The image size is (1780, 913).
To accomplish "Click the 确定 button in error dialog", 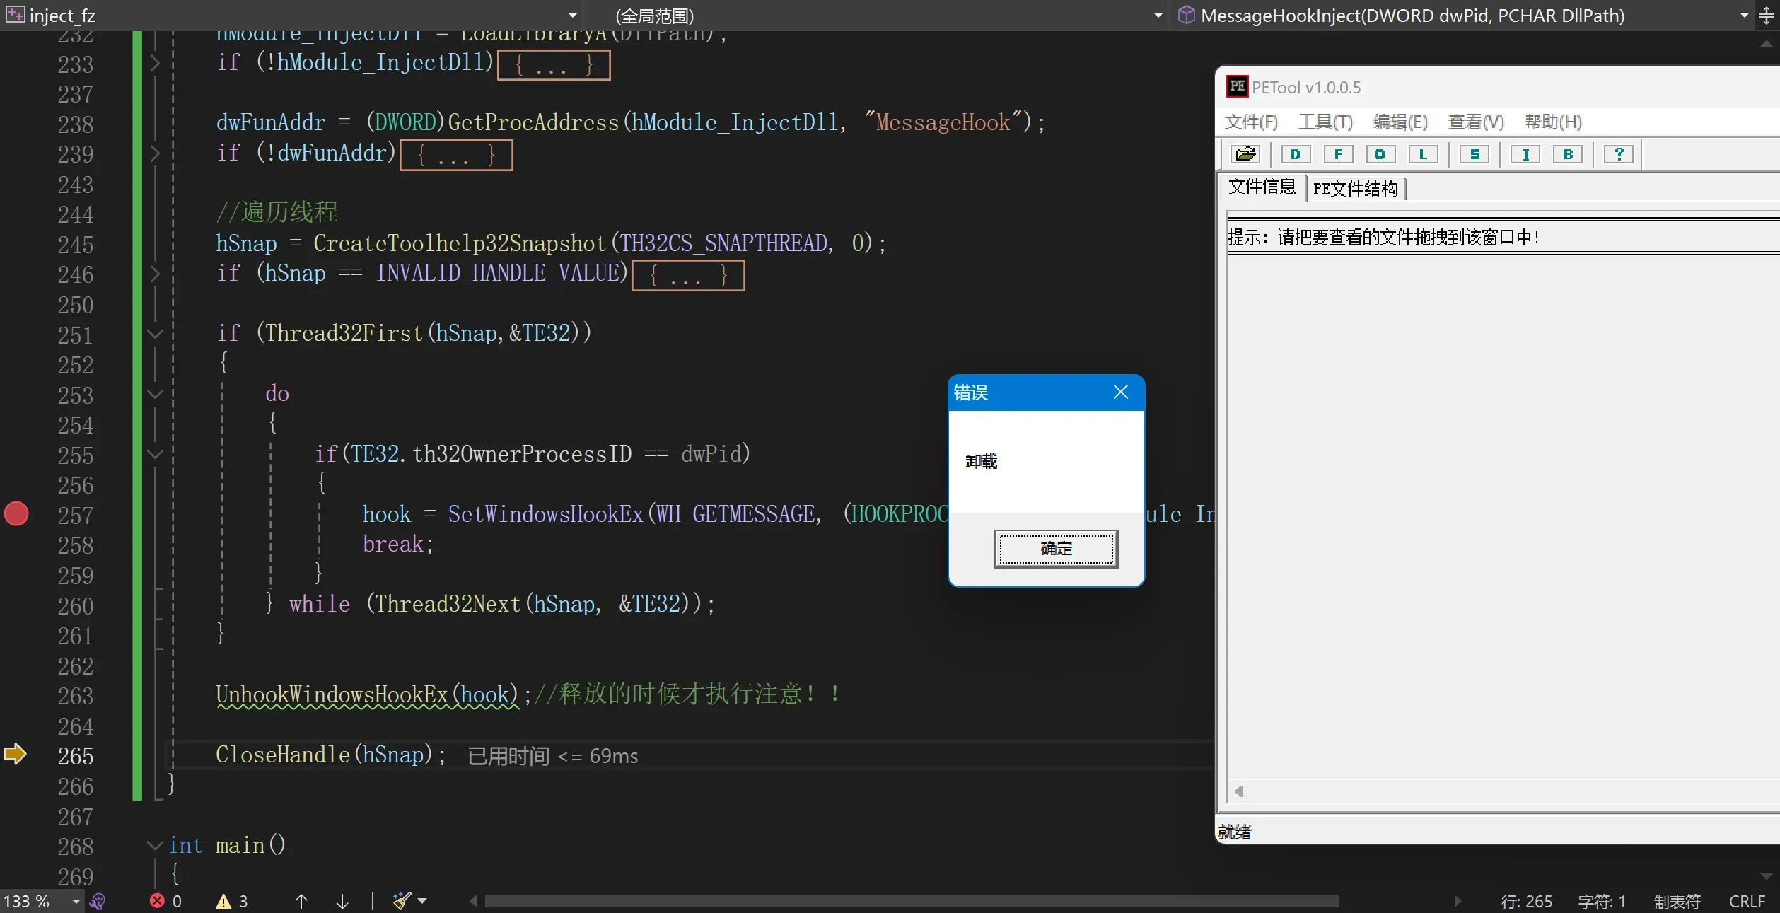I will click(x=1055, y=549).
